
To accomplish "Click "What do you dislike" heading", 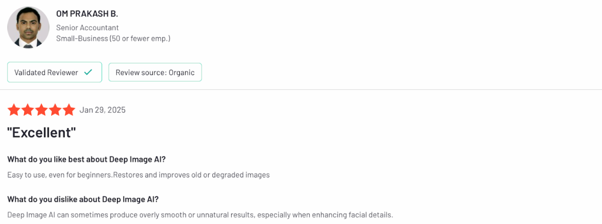I will (x=83, y=199).
